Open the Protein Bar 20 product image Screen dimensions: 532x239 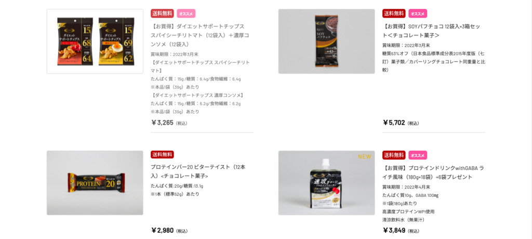95,183
